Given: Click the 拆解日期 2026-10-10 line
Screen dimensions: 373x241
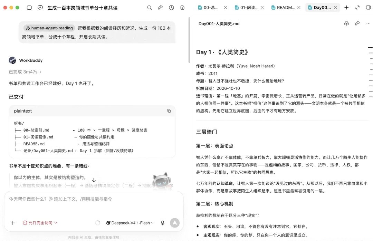Looking at the screenshot, I should [x=218, y=88].
